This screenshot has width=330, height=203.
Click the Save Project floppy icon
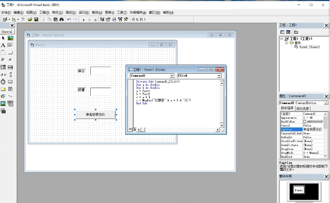(x=36, y=19)
